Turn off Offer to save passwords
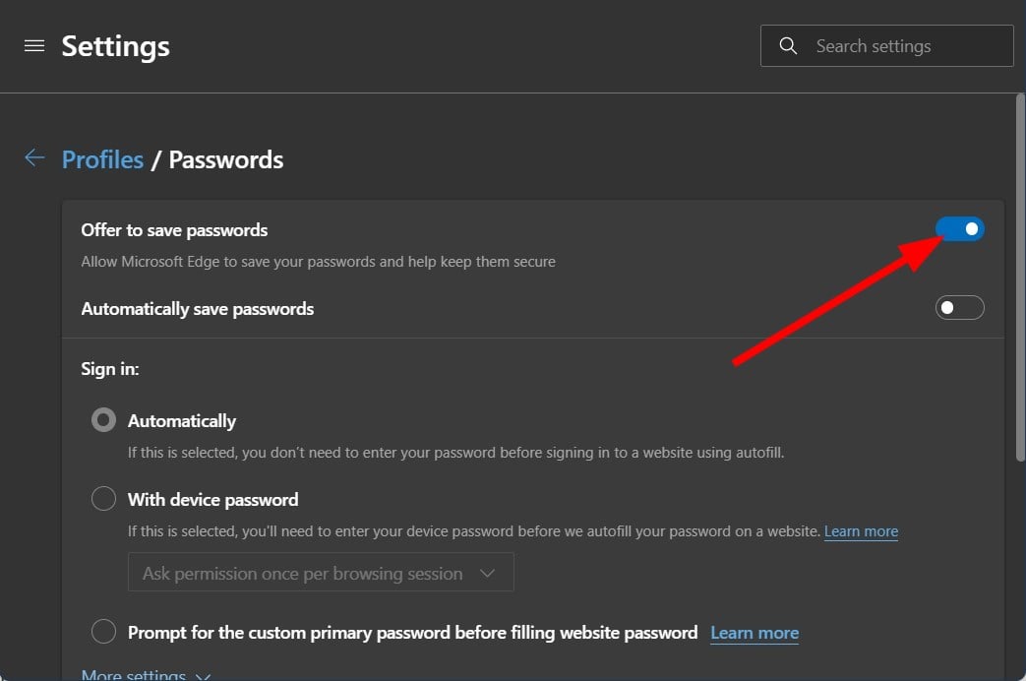The image size is (1026, 681). click(959, 229)
